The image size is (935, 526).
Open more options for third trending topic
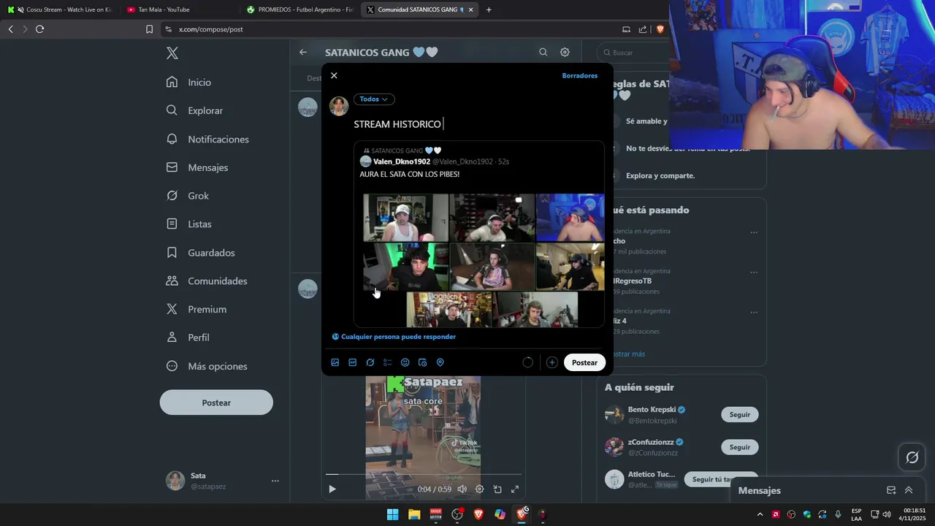coord(754,313)
